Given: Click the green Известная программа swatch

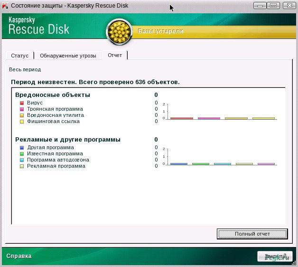Looking at the screenshot, I should tap(22, 154).
